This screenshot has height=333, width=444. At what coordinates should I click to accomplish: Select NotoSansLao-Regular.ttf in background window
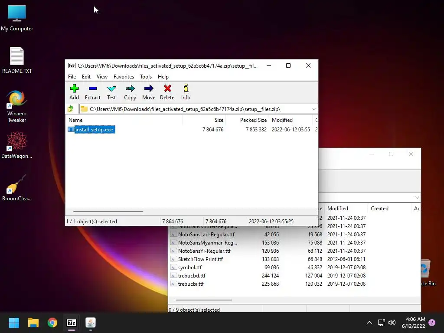206,235
